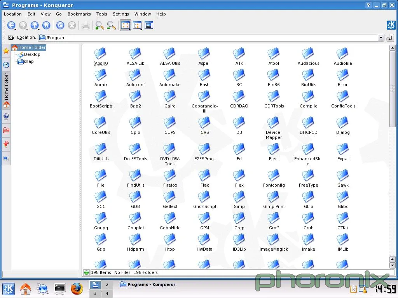Click the animated KDE gear logo
The height and width of the screenshot is (298, 398).
click(391, 25)
